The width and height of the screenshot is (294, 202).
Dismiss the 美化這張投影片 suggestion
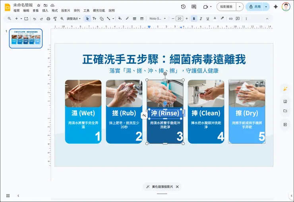(177, 186)
